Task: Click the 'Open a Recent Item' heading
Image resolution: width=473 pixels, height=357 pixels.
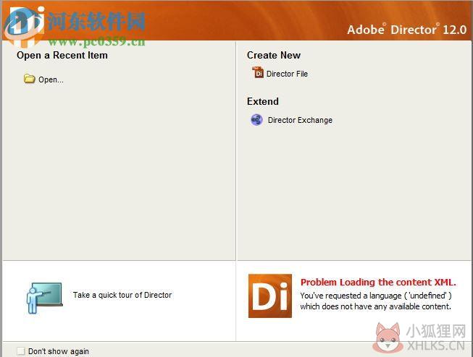Action: 62,56
